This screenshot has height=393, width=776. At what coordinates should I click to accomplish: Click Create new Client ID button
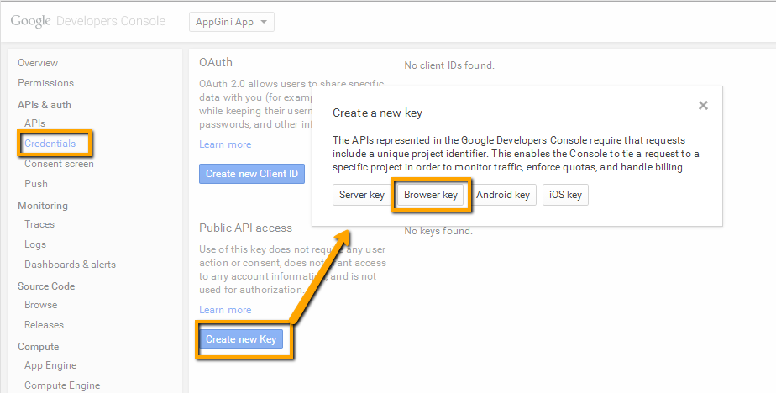pos(252,174)
